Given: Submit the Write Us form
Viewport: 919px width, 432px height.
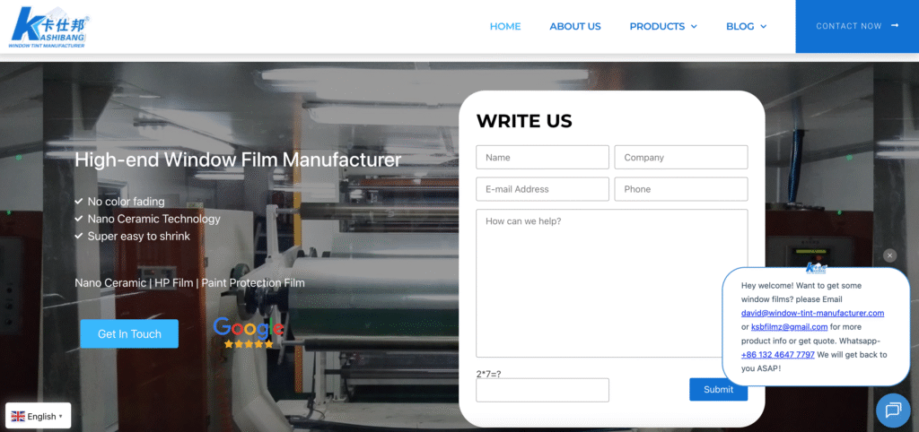Looking at the screenshot, I should point(718,389).
